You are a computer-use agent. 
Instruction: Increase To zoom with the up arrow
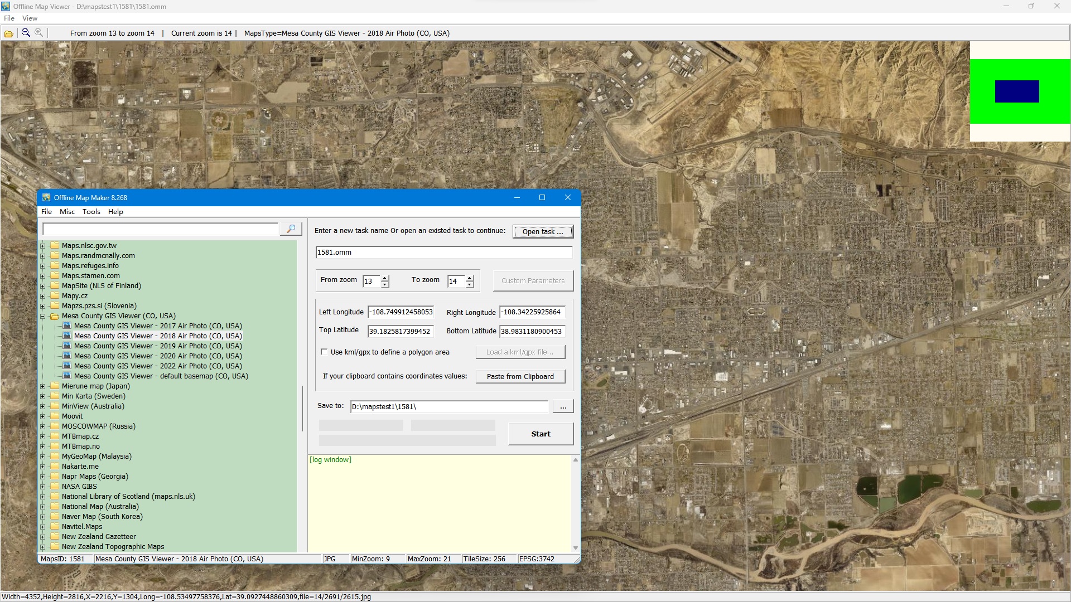click(470, 278)
